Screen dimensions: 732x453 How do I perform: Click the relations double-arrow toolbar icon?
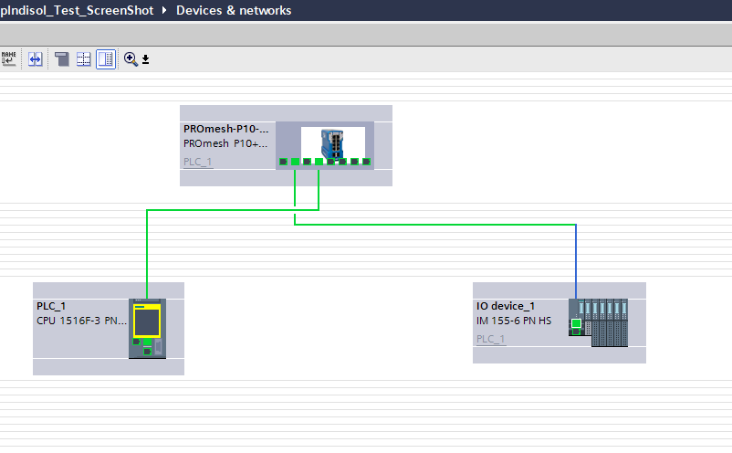point(35,59)
